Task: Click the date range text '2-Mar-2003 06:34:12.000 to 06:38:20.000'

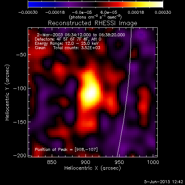Action: pos(81,35)
